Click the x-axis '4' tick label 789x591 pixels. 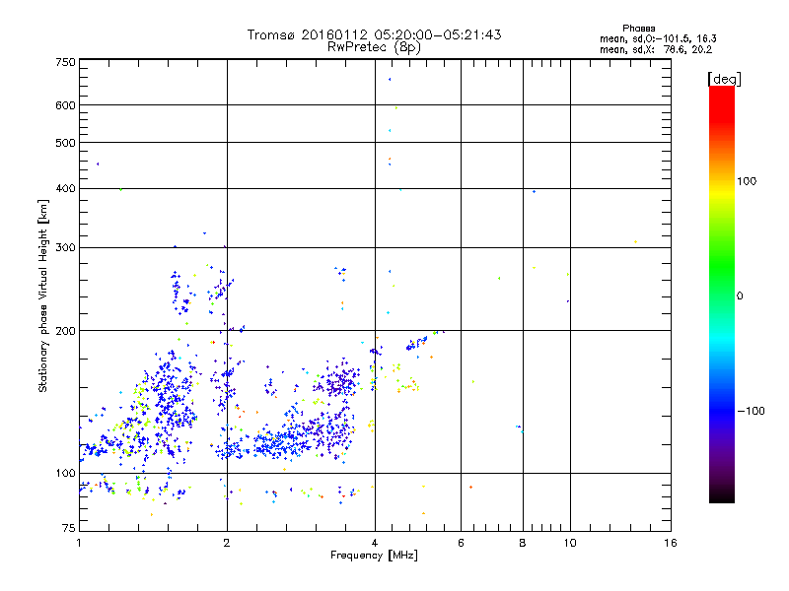(375, 543)
